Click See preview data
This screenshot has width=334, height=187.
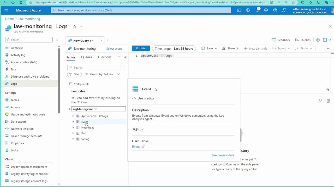(223, 155)
